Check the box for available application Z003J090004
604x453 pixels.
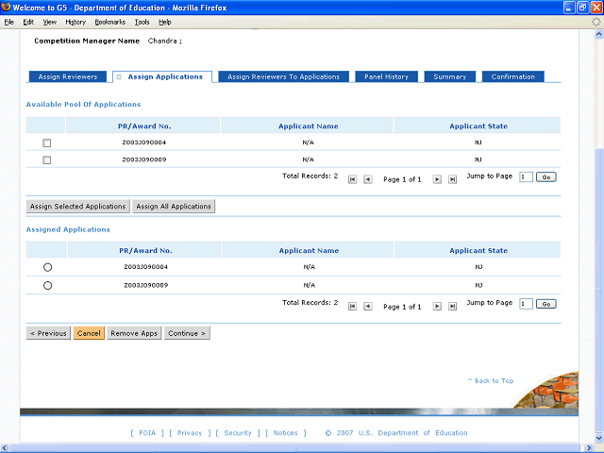pyautogui.click(x=47, y=143)
